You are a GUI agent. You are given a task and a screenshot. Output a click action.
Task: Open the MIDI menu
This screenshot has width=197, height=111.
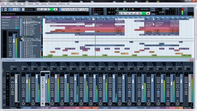tap(24, 4)
